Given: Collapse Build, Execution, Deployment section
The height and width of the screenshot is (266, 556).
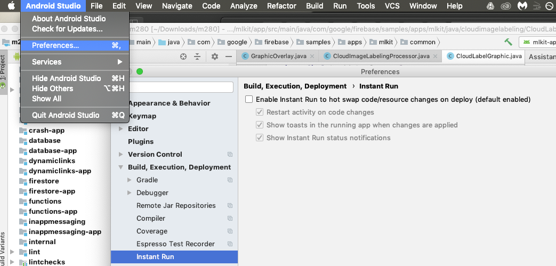Looking at the screenshot, I should [x=121, y=167].
